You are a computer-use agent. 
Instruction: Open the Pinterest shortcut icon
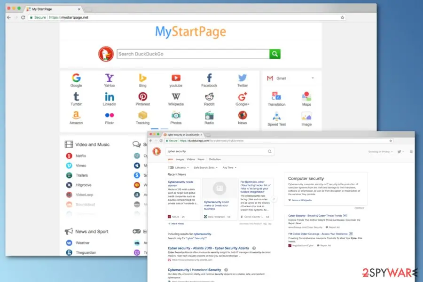click(x=142, y=96)
